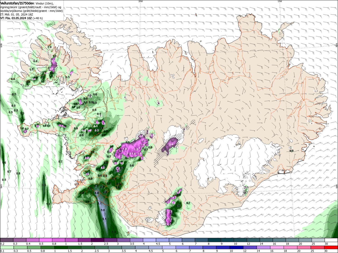Screen dimensions: 338x253
Task: Select light blue upper swatch between 4 and 4.5
Action: 149,240
